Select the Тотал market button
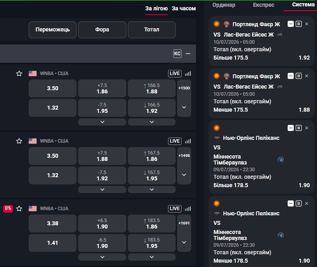317x267 pixels. [152, 30]
